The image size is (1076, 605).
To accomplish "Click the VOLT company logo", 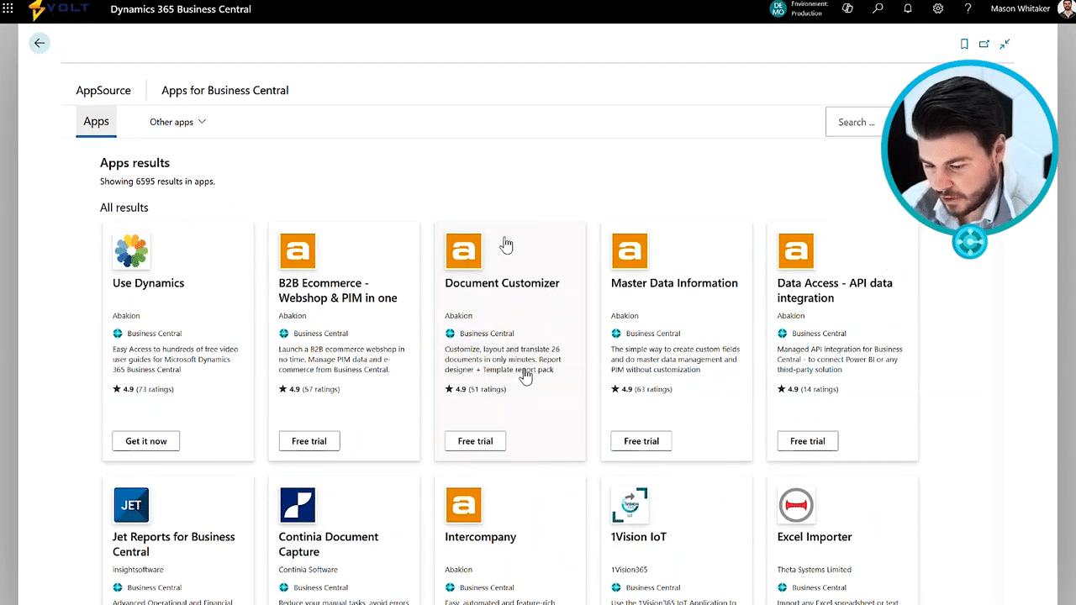I will click(x=57, y=10).
